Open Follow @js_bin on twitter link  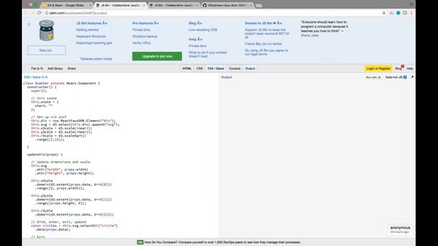263,44
